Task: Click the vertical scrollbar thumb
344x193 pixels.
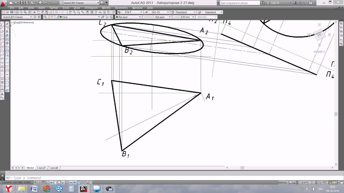Action: coord(336,114)
